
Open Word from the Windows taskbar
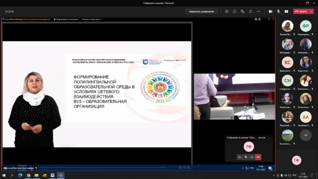pos(52,175)
